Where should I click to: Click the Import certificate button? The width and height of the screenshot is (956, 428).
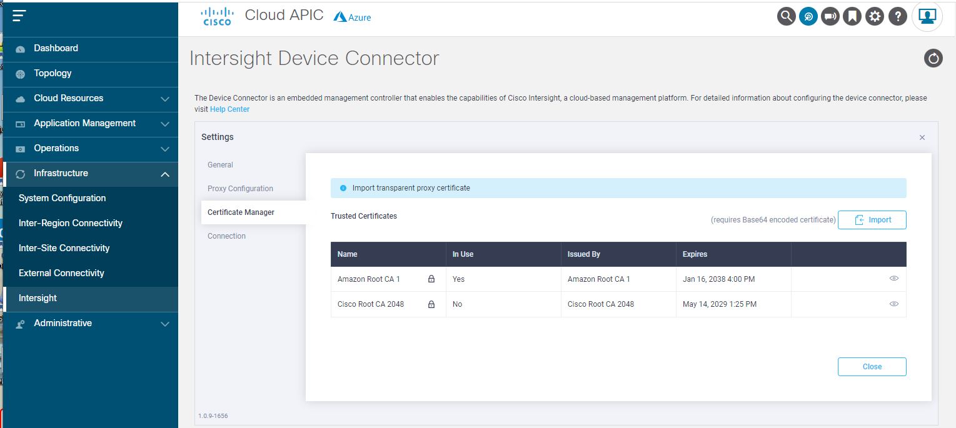[x=872, y=220]
